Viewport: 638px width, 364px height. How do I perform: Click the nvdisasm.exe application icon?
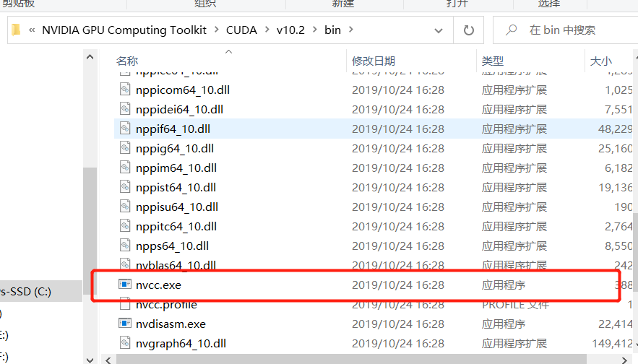point(125,324)
